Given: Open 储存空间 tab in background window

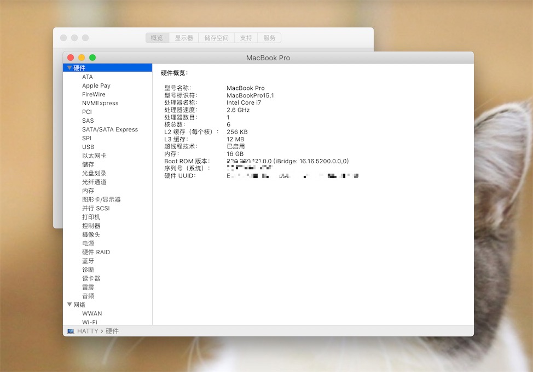Looking at the screenshot, I should [217, 38].
